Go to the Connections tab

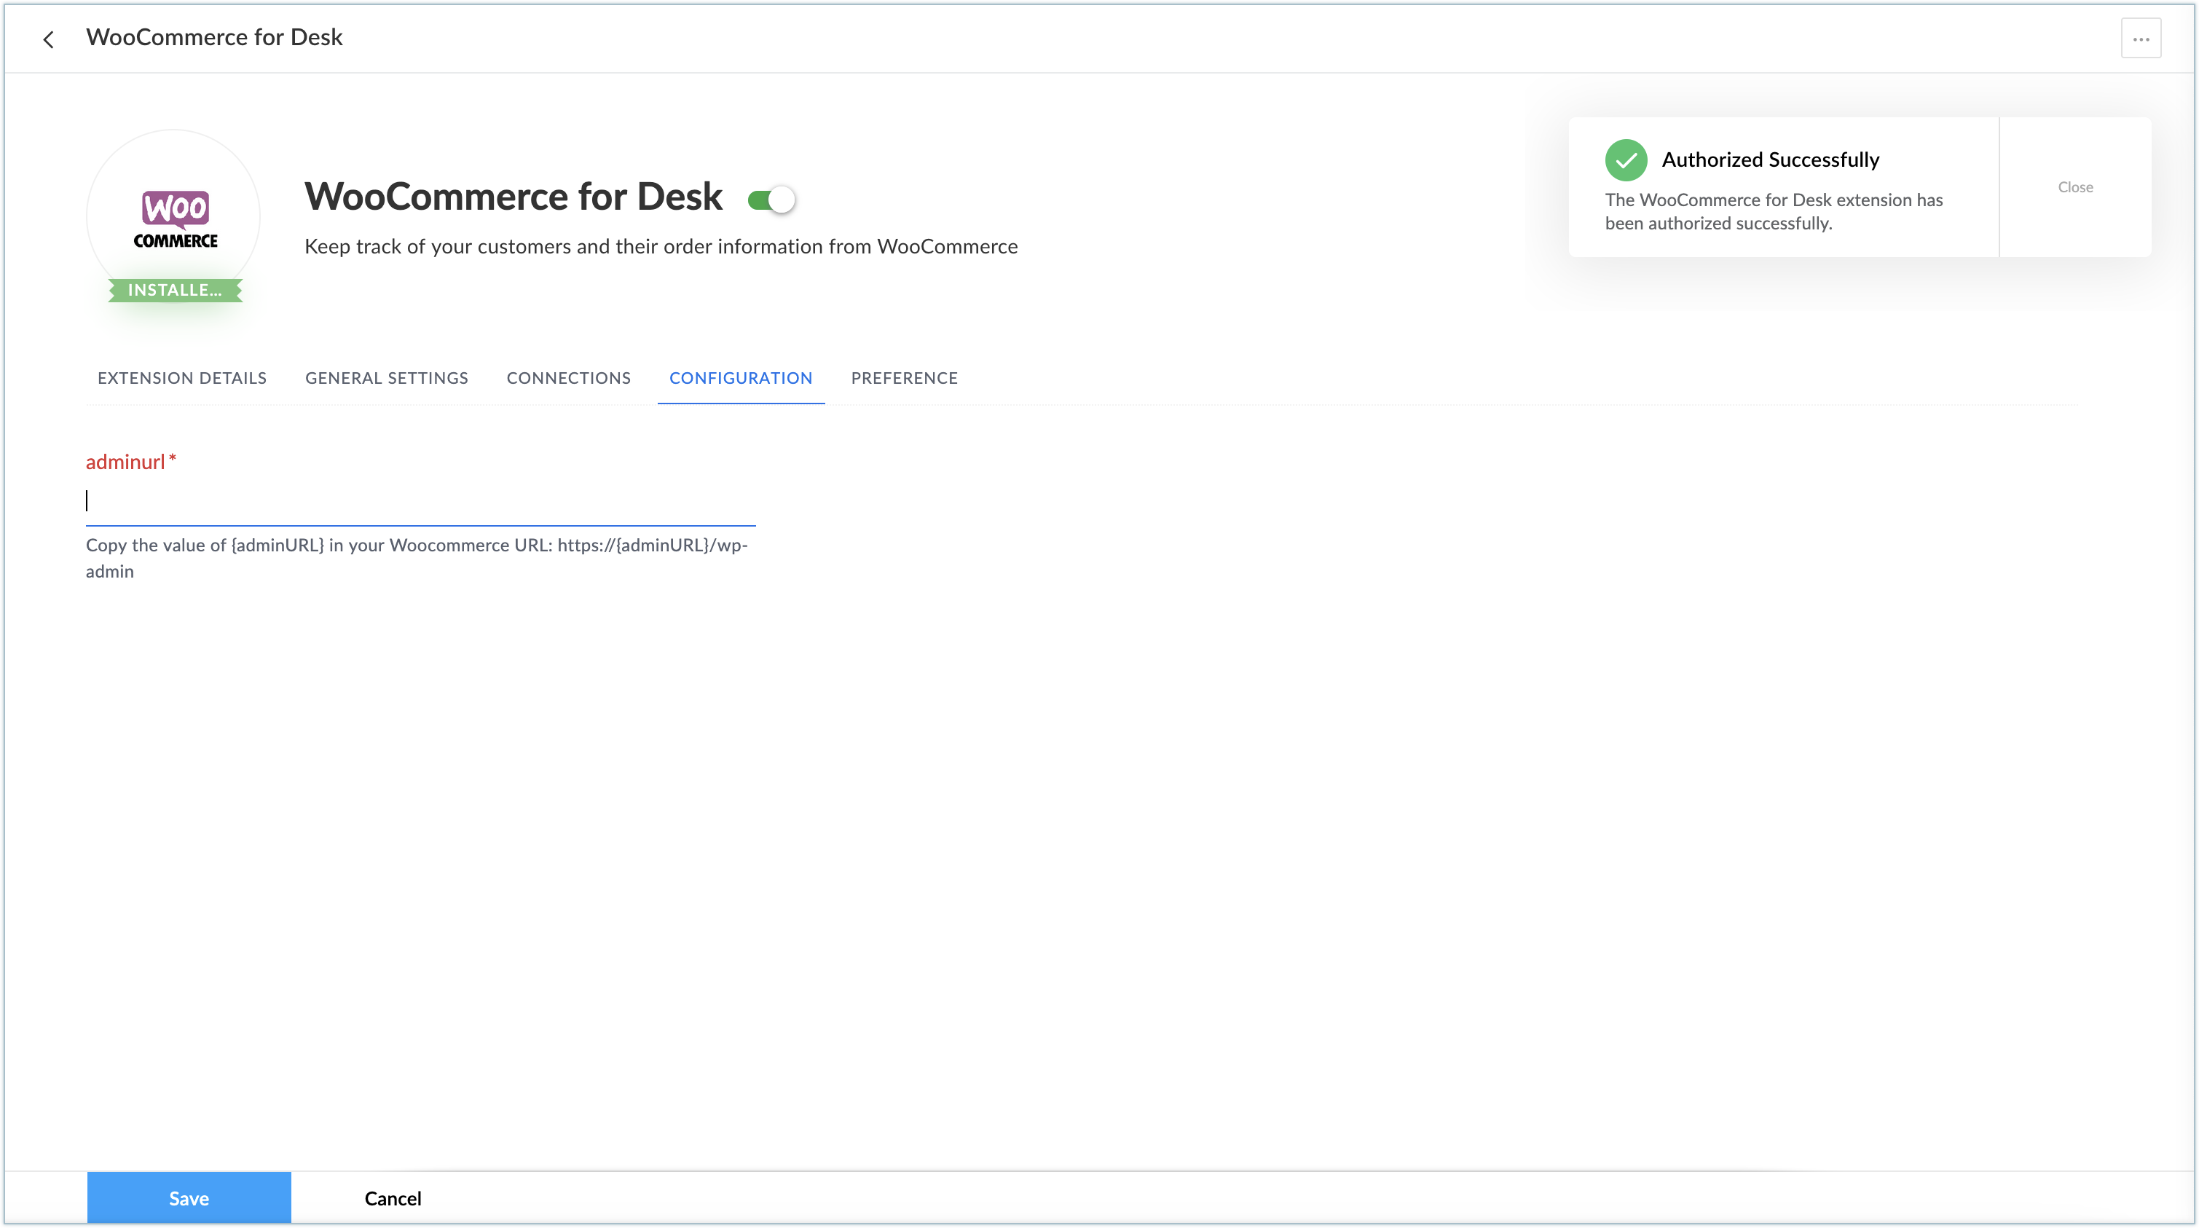click(x=569, y=378)
